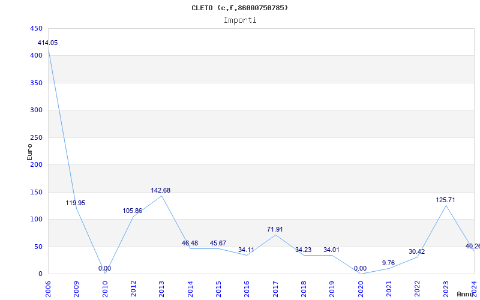
Task: Click the 0.00 label above 2010
Action: point(104,268)
